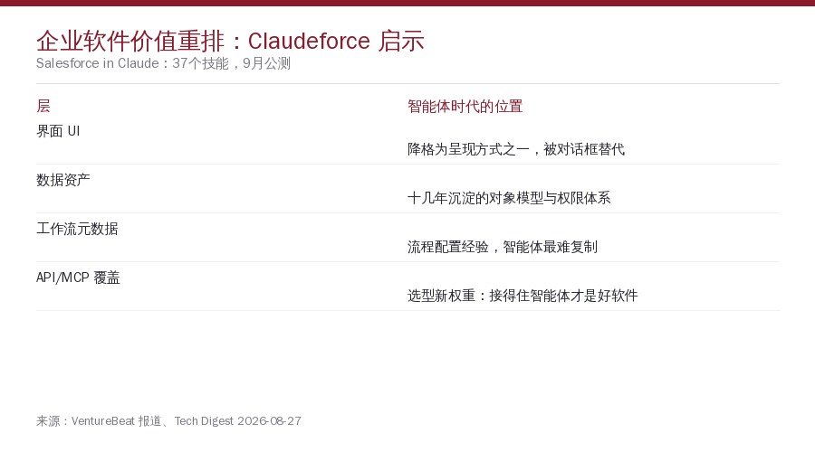The height and width of the screenshot is (452, 815).
Task: Select the API/MCP 覆盖 row label
Action: pyautogui.click(x=78, y=278)
